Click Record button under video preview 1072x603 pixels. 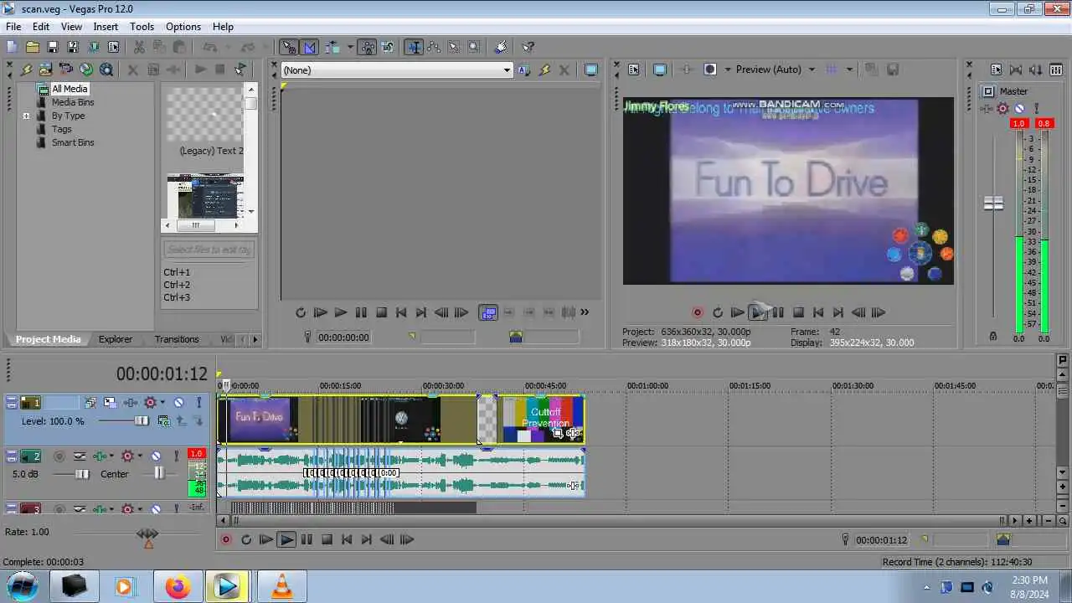click(x=697, y=312)
